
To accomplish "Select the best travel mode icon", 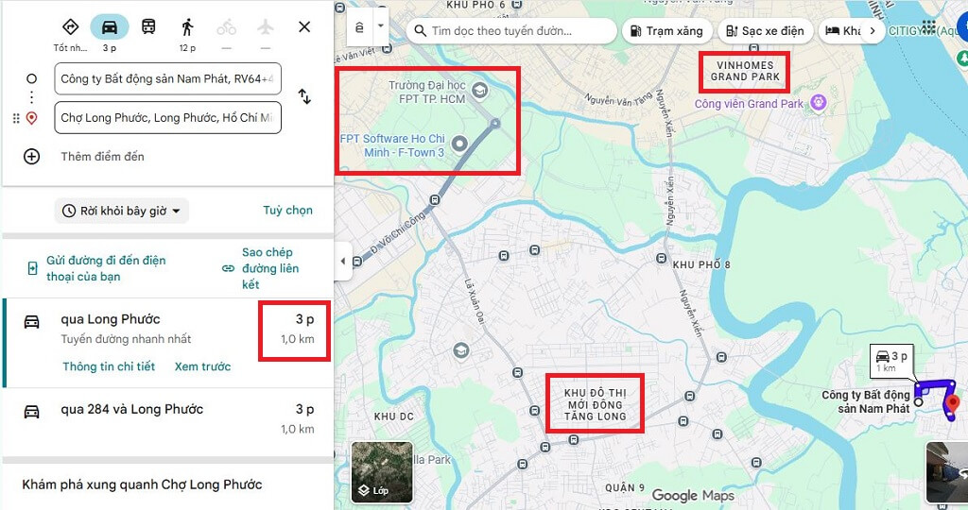I will click(x=70, y=27).
